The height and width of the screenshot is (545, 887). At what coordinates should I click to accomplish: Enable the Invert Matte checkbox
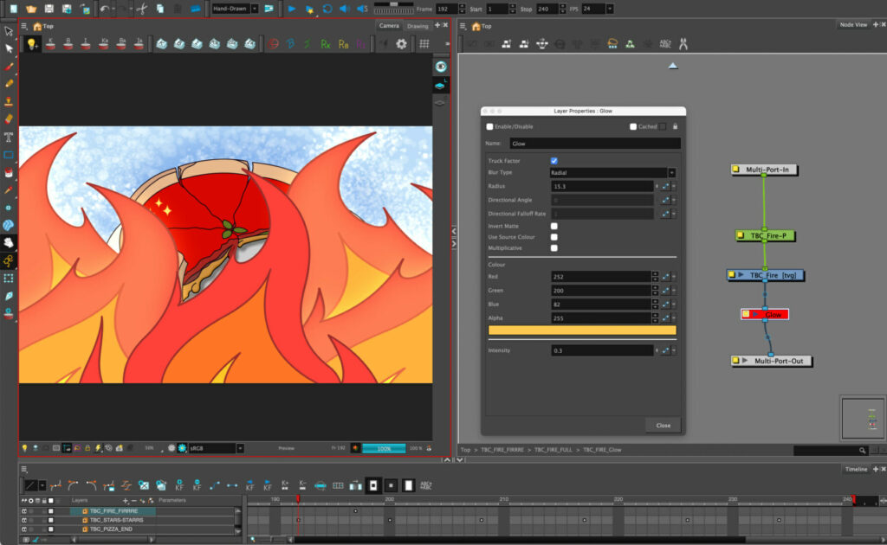[554, 226]
